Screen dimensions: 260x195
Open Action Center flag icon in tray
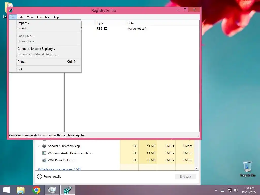pyautogui.click(x=222, y=190)
